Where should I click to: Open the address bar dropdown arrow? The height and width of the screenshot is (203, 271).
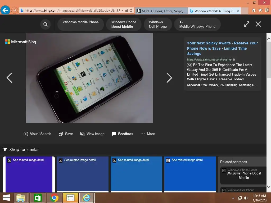tap(122, 11)
